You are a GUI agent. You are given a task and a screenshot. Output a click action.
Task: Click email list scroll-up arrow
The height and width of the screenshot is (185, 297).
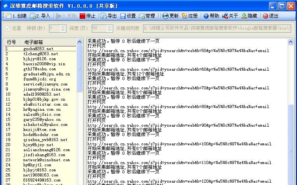[80, 42]
